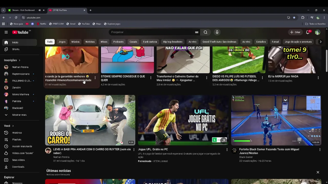Image resolution: width=328 pixels, height=184 pixels.
Task: Click the Pesquisar search field
Action: pyautogui.click(x=152, y=32)
